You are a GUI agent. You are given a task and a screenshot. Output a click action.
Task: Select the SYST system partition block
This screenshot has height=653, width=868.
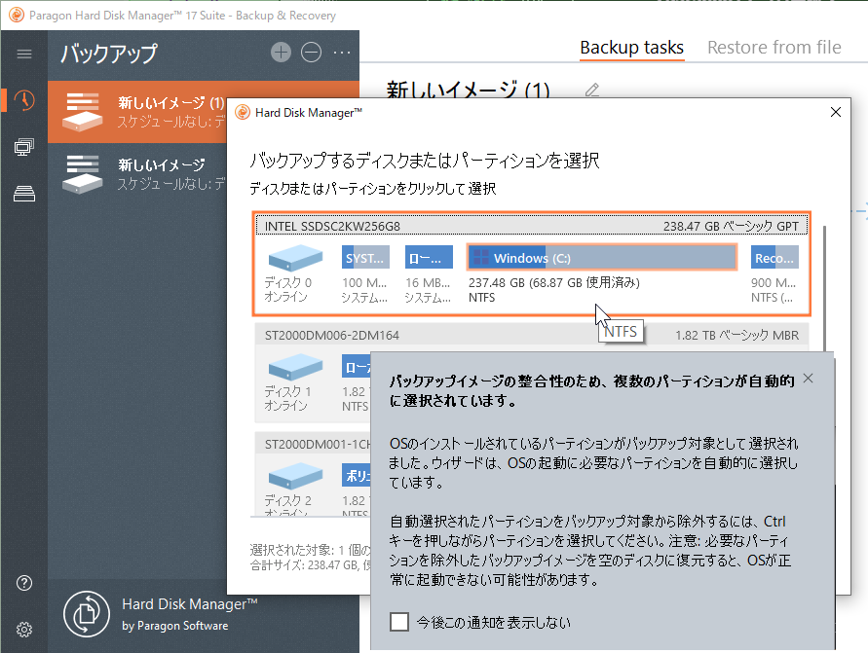[365, 258]
